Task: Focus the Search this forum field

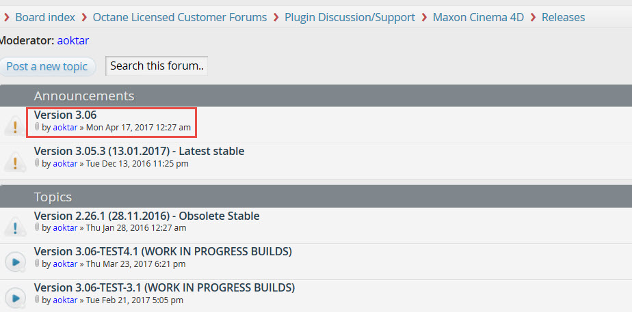Action: 157,66
